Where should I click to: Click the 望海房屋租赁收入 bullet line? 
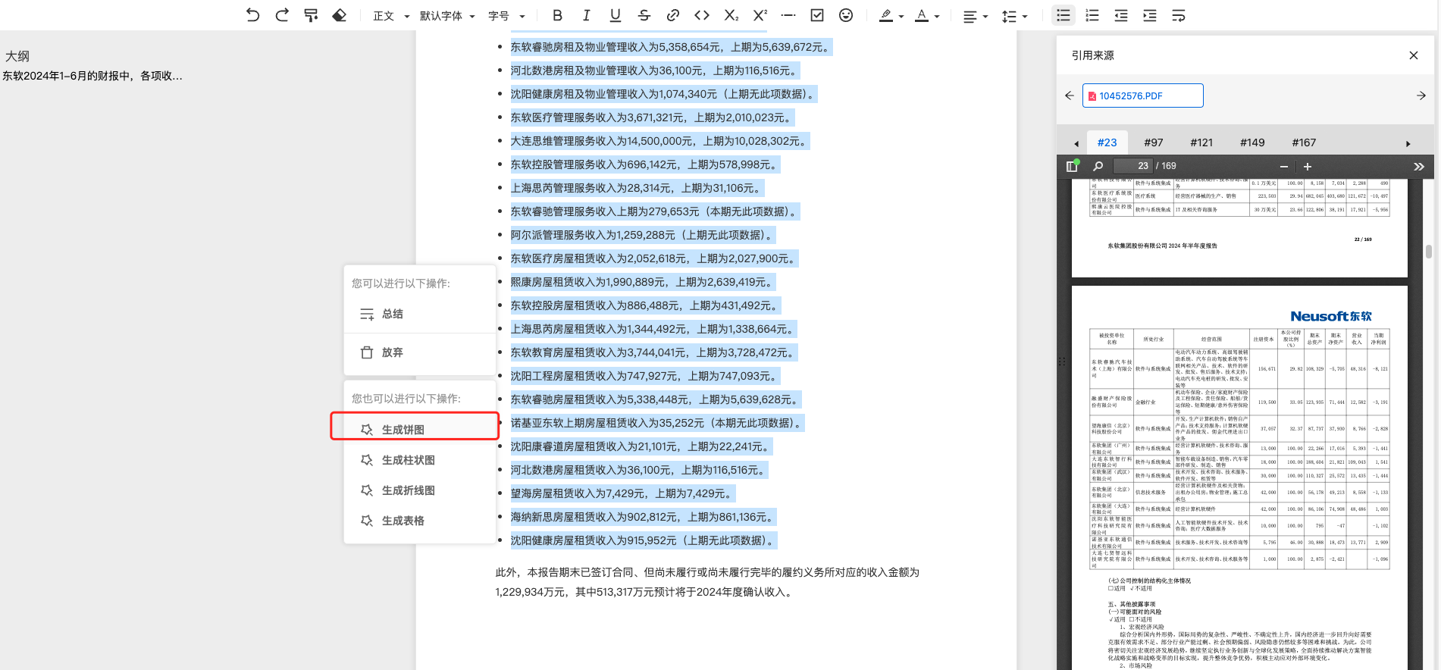point(623,493)
